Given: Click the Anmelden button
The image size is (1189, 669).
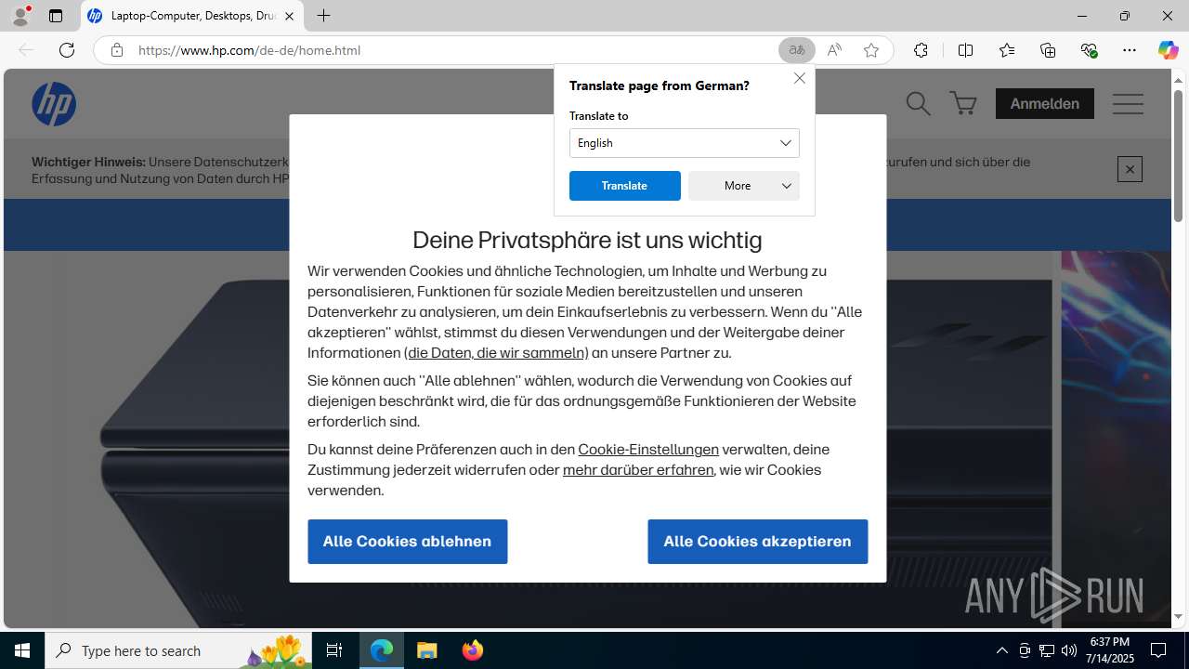Looking at the screenshot, I should click(x=1044, y=103).
